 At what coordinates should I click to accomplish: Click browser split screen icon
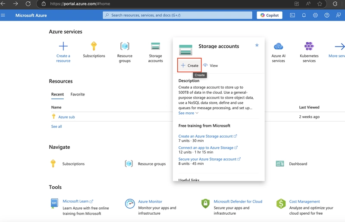click(x=297, y=4)
